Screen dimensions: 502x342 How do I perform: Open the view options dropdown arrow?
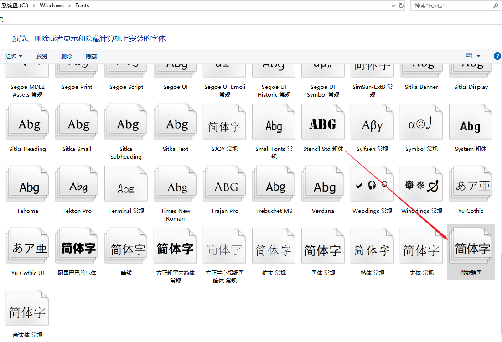[x=478, y=56]
